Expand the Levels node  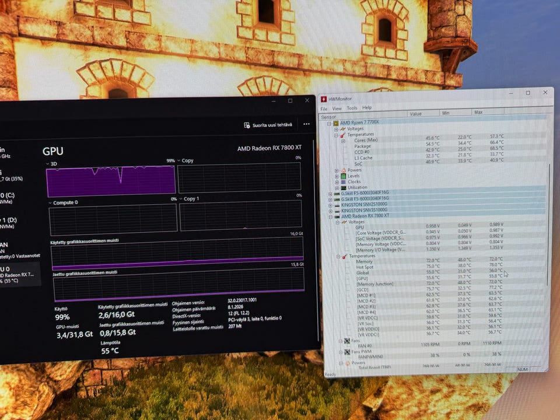337,176
